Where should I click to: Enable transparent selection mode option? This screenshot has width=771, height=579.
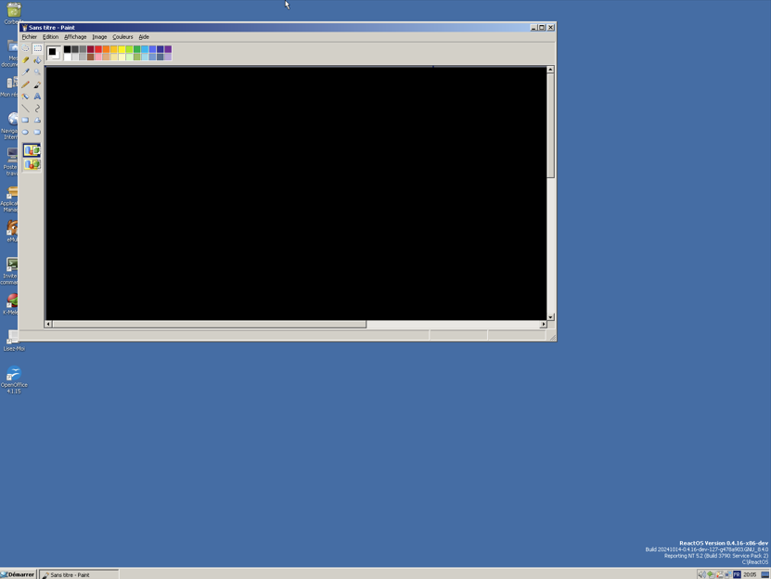[x=32, y=164]
